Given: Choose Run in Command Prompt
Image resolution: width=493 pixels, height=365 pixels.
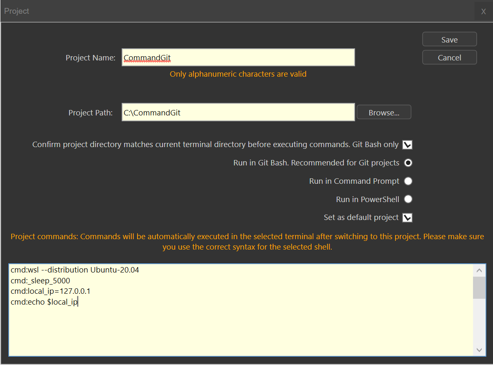Looking at the screenshot, I should [408, 181].
